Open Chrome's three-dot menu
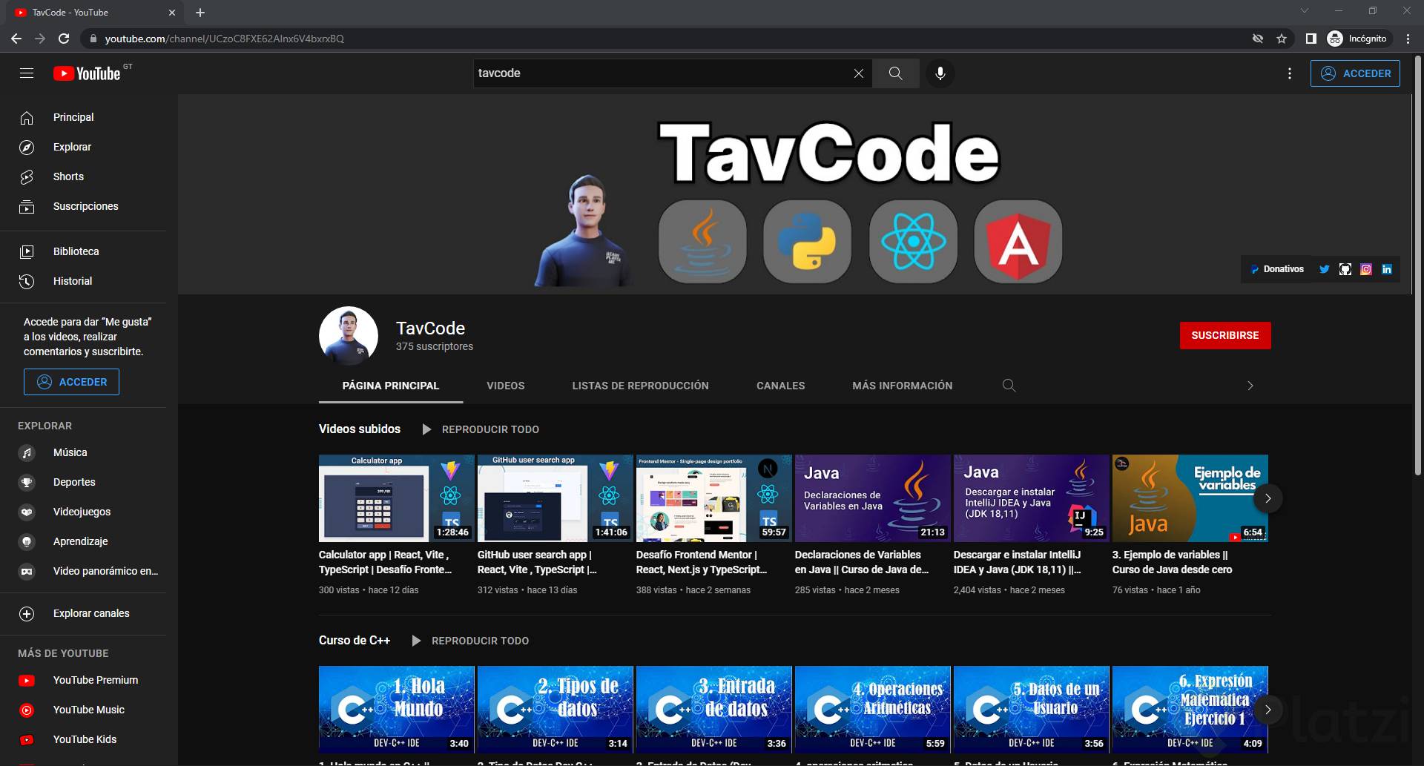 1408,39
